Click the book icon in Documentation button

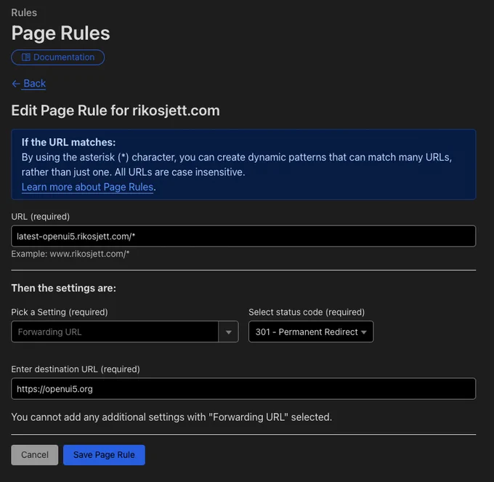click(26, 57)
